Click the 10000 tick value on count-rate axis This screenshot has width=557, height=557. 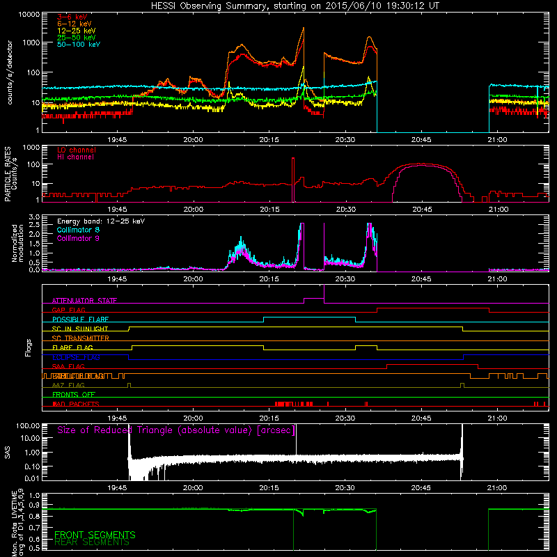click(29, 15)
